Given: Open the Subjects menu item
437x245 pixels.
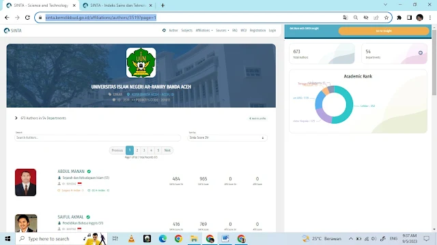Looking at the screenshot, I should tap(186, 30).
